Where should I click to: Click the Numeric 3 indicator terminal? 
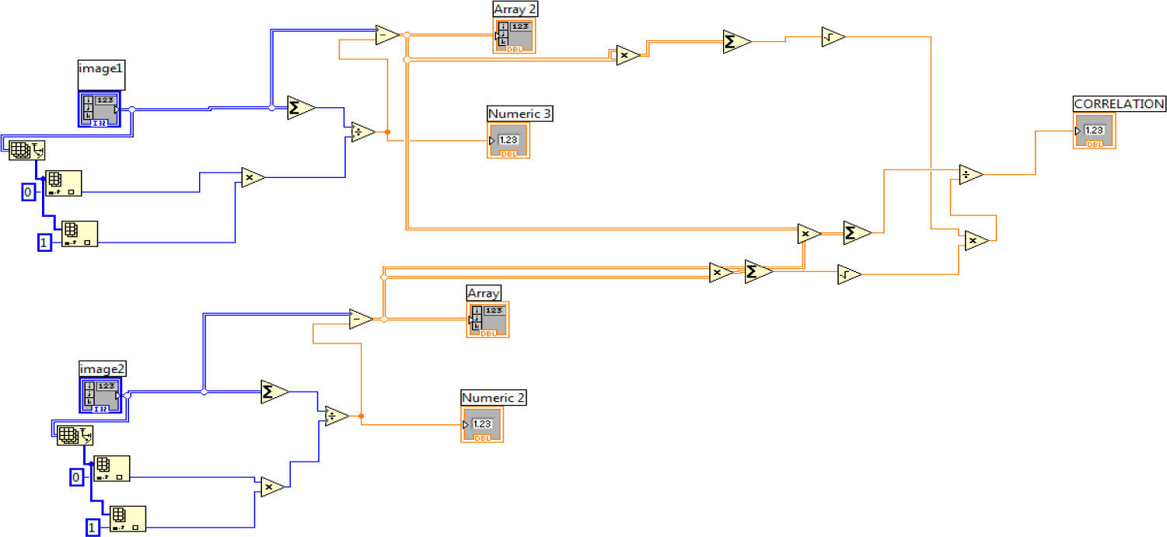pyautogui.click(x=508, y=141)
